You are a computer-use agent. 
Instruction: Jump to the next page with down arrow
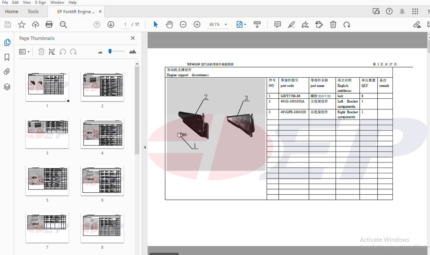(x=111, y=24)
